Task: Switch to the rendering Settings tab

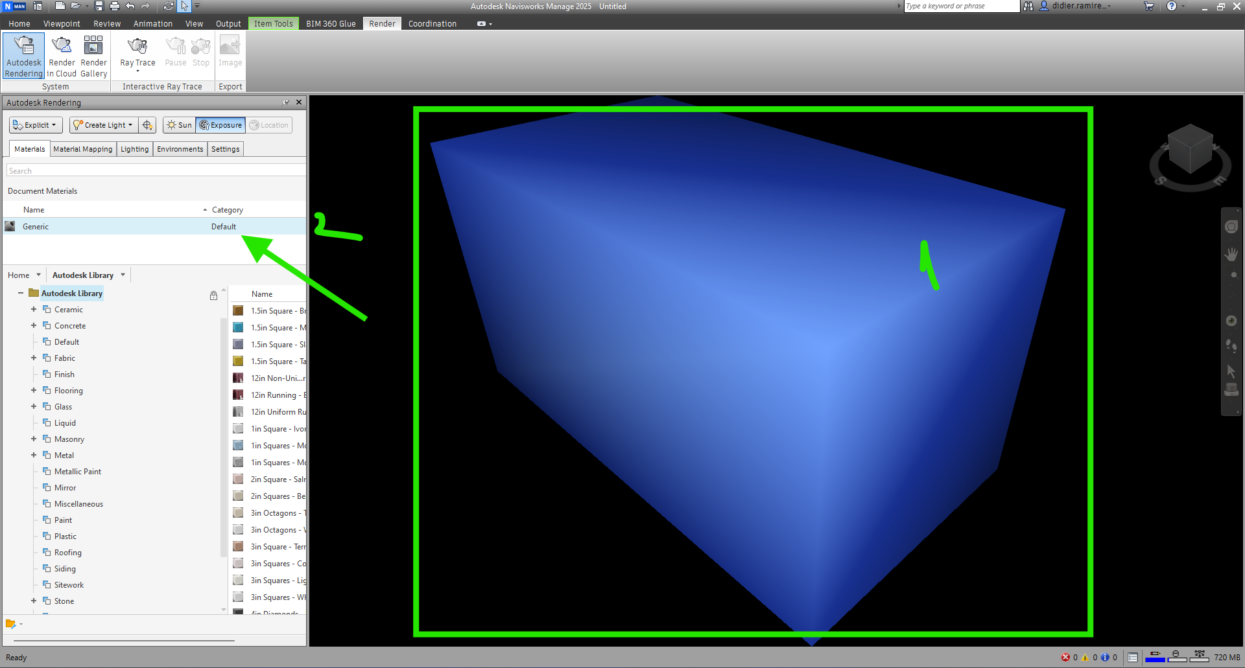Action: tap(226, 149)
